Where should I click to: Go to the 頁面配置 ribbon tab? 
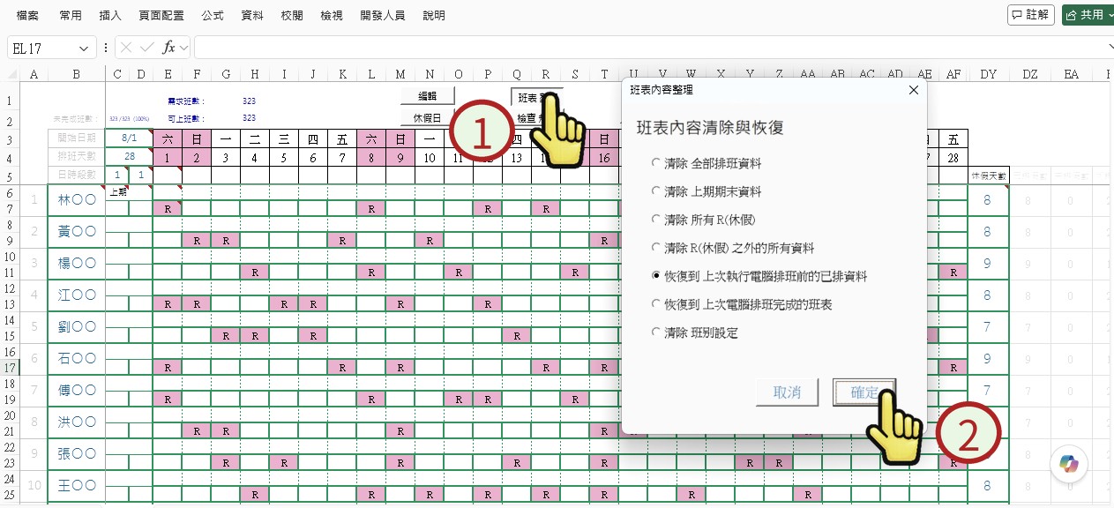pos(161,16)
